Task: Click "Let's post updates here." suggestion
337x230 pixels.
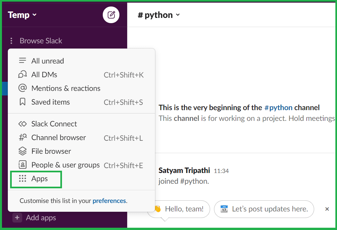Action: pyautogui.click(x=264, y=209)
